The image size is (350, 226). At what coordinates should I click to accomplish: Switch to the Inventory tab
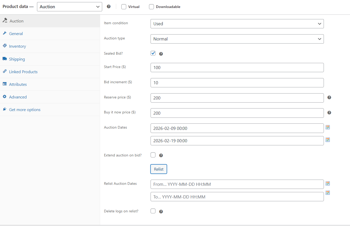(17, 46)
